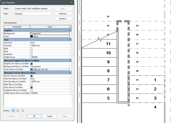The image size is (171, 123).
Task: Close the Type Properties dialog
Action: pyautogui.click(x=72, y=2)
